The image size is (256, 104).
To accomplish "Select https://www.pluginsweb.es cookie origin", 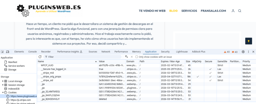I will (22, 96).
